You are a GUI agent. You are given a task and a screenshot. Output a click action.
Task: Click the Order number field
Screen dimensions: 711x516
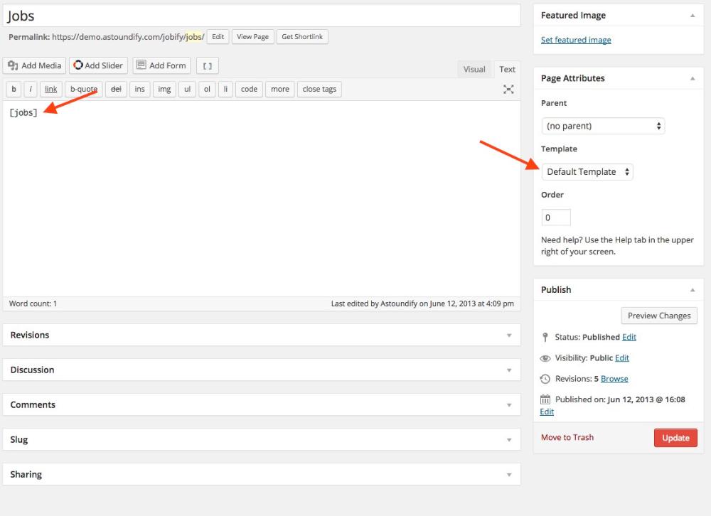tap(556, 217)
